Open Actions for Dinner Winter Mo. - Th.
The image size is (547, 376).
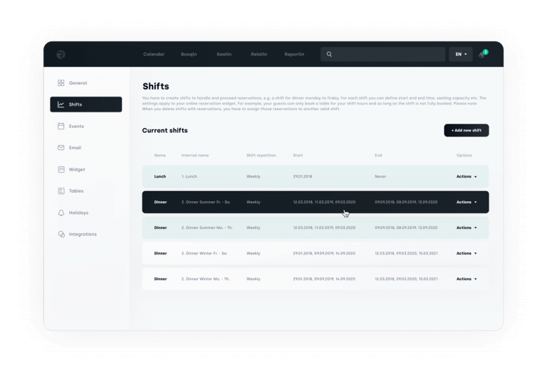click(x=467, y=279)
